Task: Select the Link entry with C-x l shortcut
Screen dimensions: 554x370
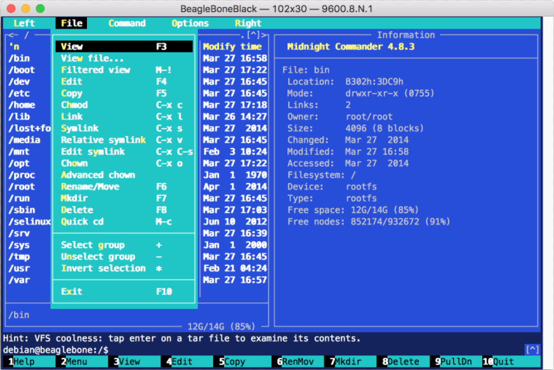Action: 124,116
